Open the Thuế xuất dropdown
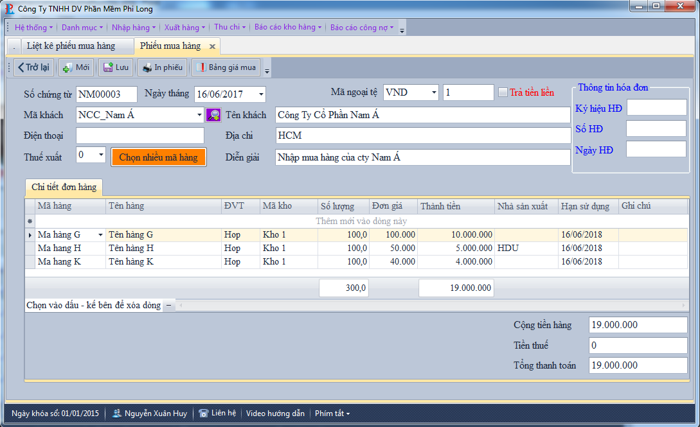Viewport: 700px width, 427px height. click(101, 155)
